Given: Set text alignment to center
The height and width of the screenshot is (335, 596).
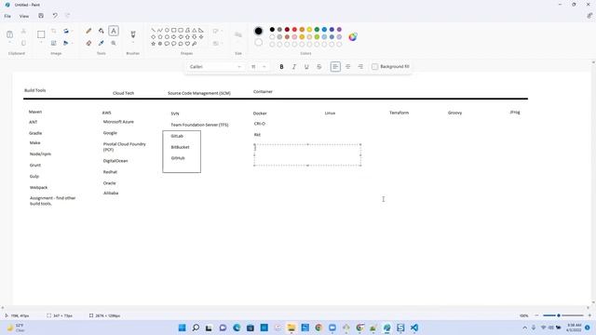Looking at the screenshot, I should (x=347, y=66).
